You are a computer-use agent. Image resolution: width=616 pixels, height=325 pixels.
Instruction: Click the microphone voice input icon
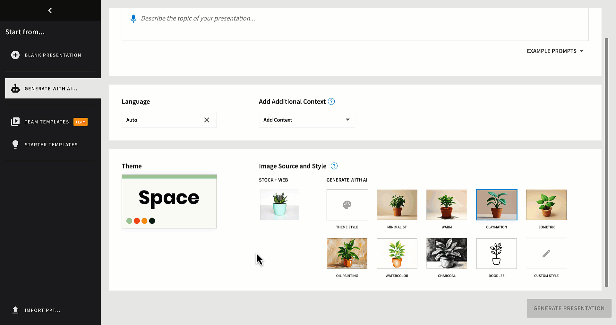click(x=133, y=19)
